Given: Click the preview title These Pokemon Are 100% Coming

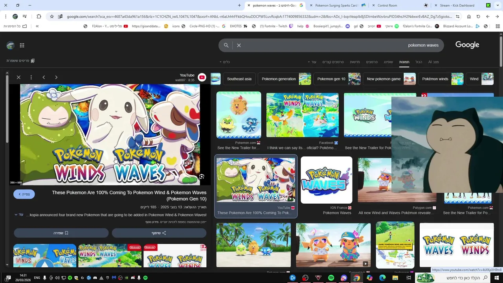Looking at the screenshot, I should tap(129, 196).
